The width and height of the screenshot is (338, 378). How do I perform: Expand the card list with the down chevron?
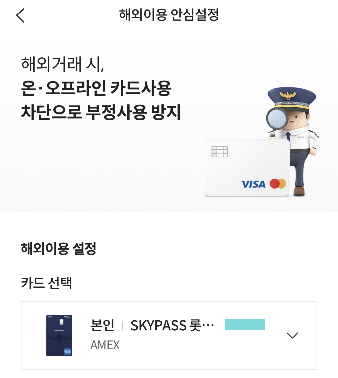(292, 335)
